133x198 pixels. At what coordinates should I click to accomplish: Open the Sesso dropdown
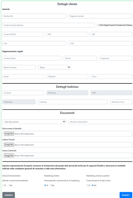click(54, 67)
